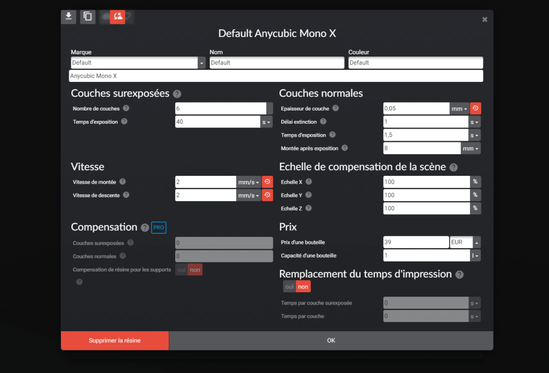Click the Marque field showing Default

tap(134, 63)
